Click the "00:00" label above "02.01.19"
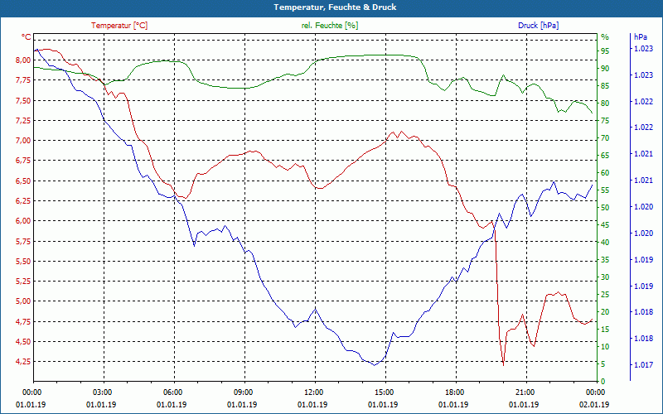This screenshot has height=414, width=663. tap(594, 392)
